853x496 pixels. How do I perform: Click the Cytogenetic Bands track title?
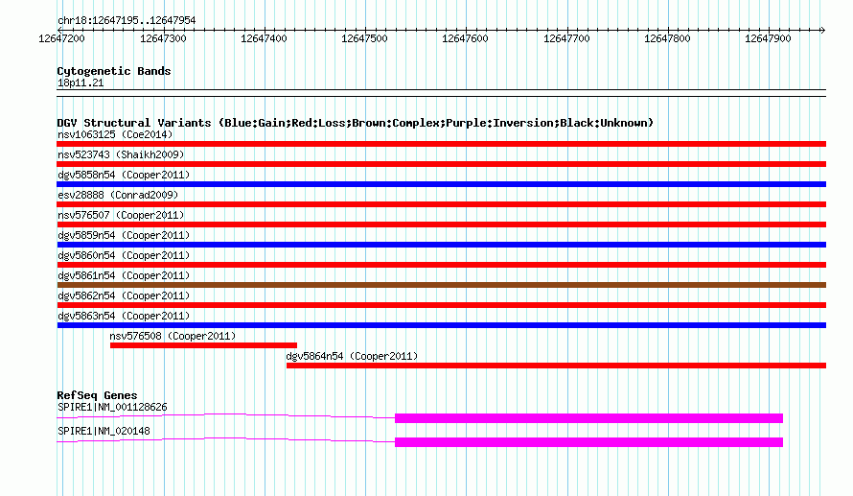click(114, 71)
